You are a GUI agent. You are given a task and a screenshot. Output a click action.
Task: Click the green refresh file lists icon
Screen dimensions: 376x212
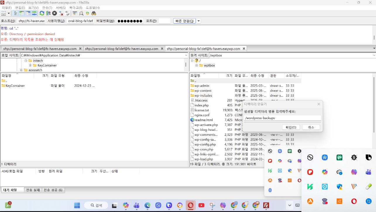pyautogui.click(x=42, y=13)
